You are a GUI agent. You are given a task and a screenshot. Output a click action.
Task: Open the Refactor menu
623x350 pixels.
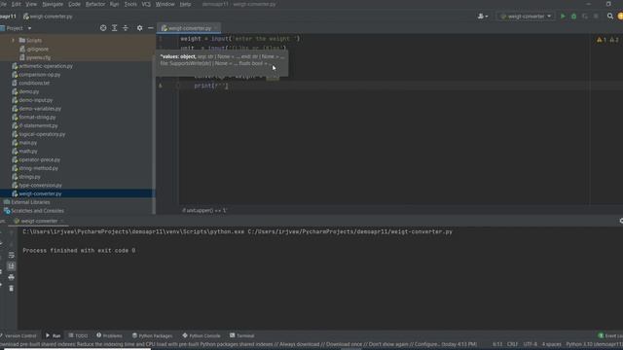[x=95, y=4]
